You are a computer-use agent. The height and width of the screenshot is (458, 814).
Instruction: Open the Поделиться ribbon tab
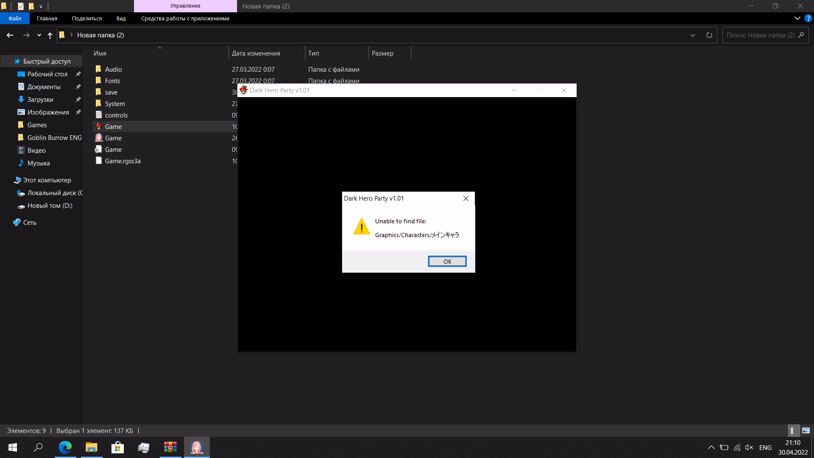pos(87,18)
